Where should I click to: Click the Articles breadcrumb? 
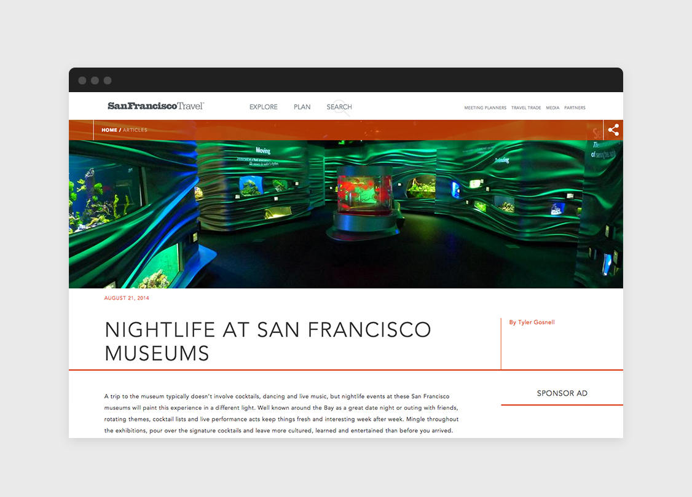(135, 130)
